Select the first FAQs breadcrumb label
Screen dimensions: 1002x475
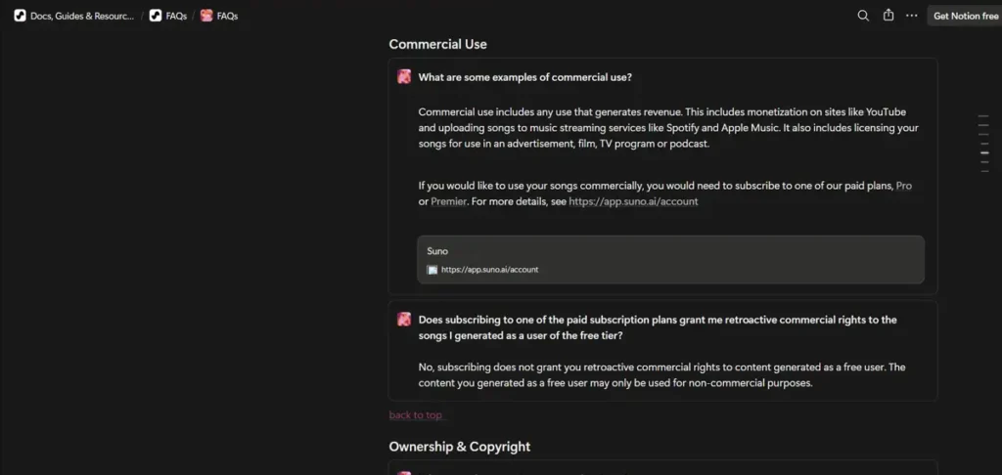(x=176, y=16)
